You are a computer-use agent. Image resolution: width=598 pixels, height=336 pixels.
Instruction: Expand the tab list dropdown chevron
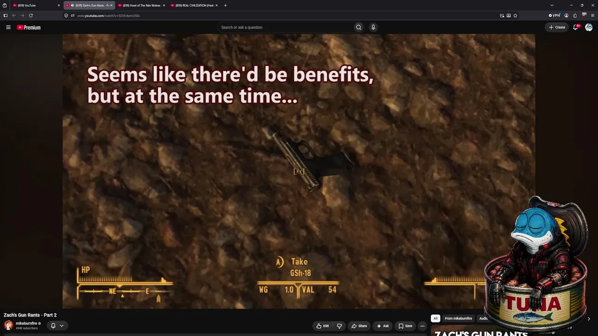[x=552, y=5]
